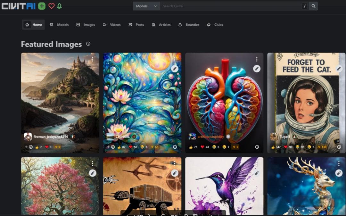
Task: Switch to the Articles tab
Action: tap(161, 25)
